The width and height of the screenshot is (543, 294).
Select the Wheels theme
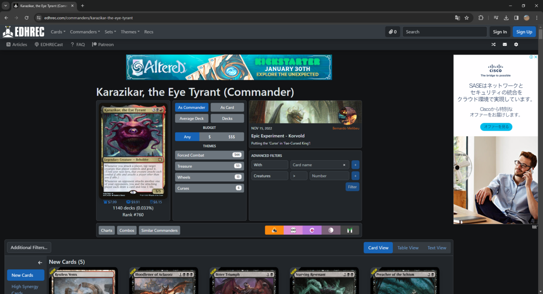[x=210, y=177]
